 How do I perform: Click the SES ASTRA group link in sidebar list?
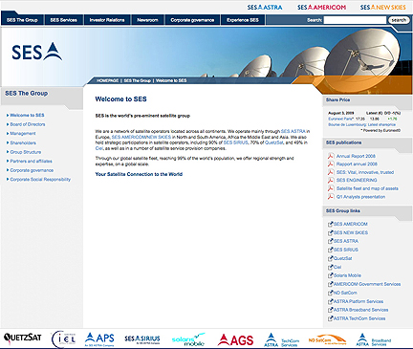[x=346, y=241]
